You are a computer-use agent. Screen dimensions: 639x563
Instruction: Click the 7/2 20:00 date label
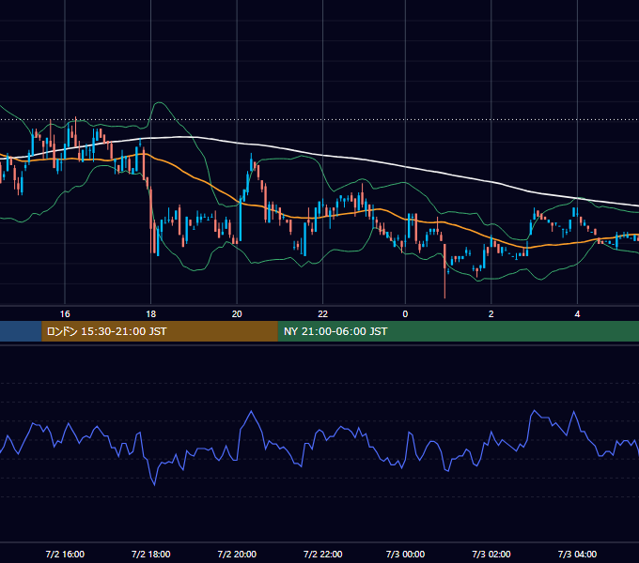[237, 554]
